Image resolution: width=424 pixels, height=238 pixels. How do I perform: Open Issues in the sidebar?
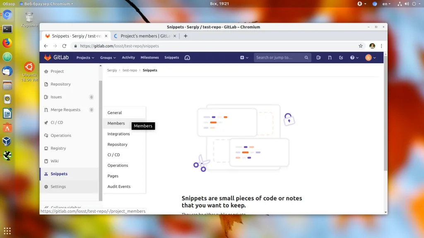coord(69,97)
